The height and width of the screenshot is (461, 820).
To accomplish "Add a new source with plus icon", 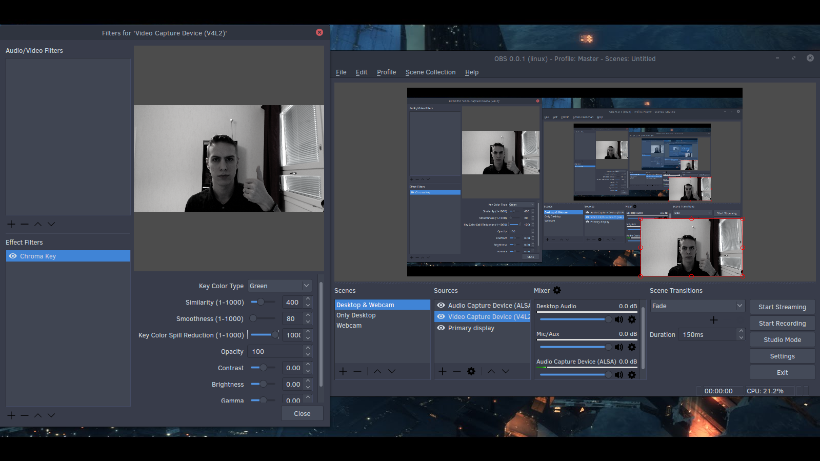I will pos(443,371).
